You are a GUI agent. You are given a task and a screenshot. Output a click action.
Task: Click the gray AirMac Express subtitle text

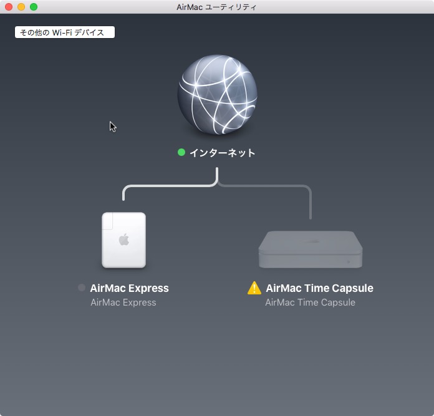click(123, 302)
